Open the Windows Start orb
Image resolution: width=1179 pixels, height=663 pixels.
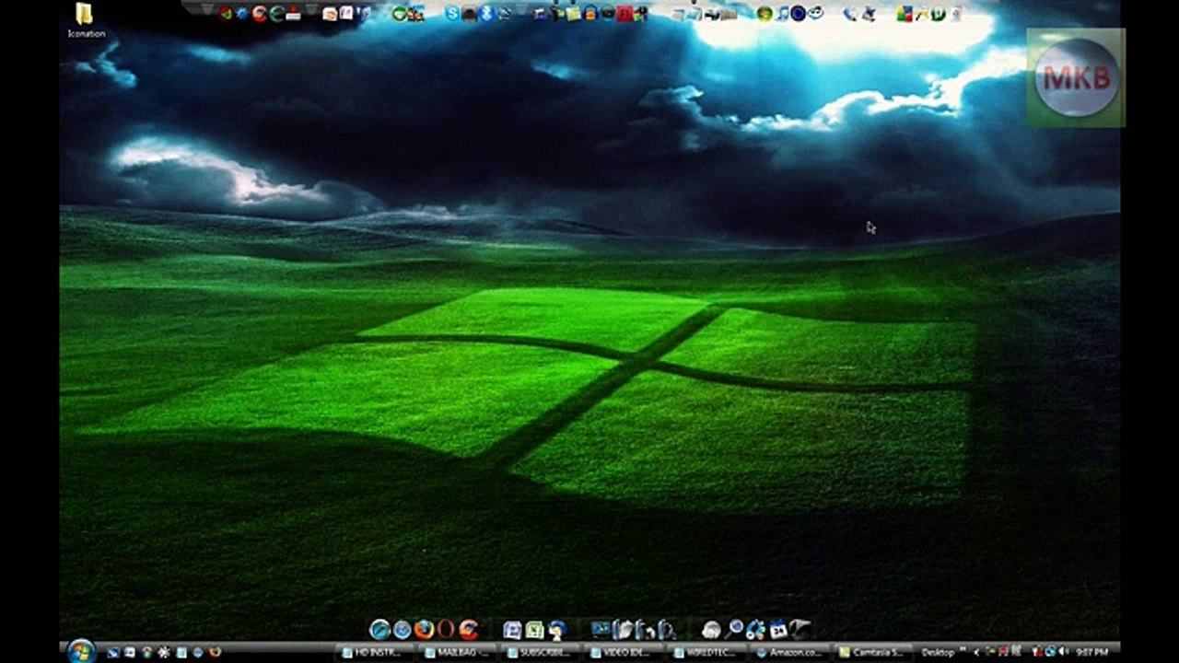[81, 651]
